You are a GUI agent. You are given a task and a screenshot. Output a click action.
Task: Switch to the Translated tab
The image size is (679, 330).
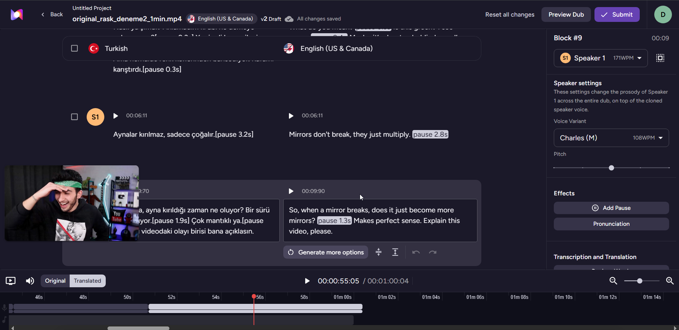(87, 281)
